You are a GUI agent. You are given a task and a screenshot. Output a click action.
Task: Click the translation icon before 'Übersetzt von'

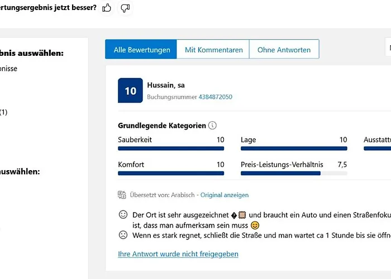(122, 195)
